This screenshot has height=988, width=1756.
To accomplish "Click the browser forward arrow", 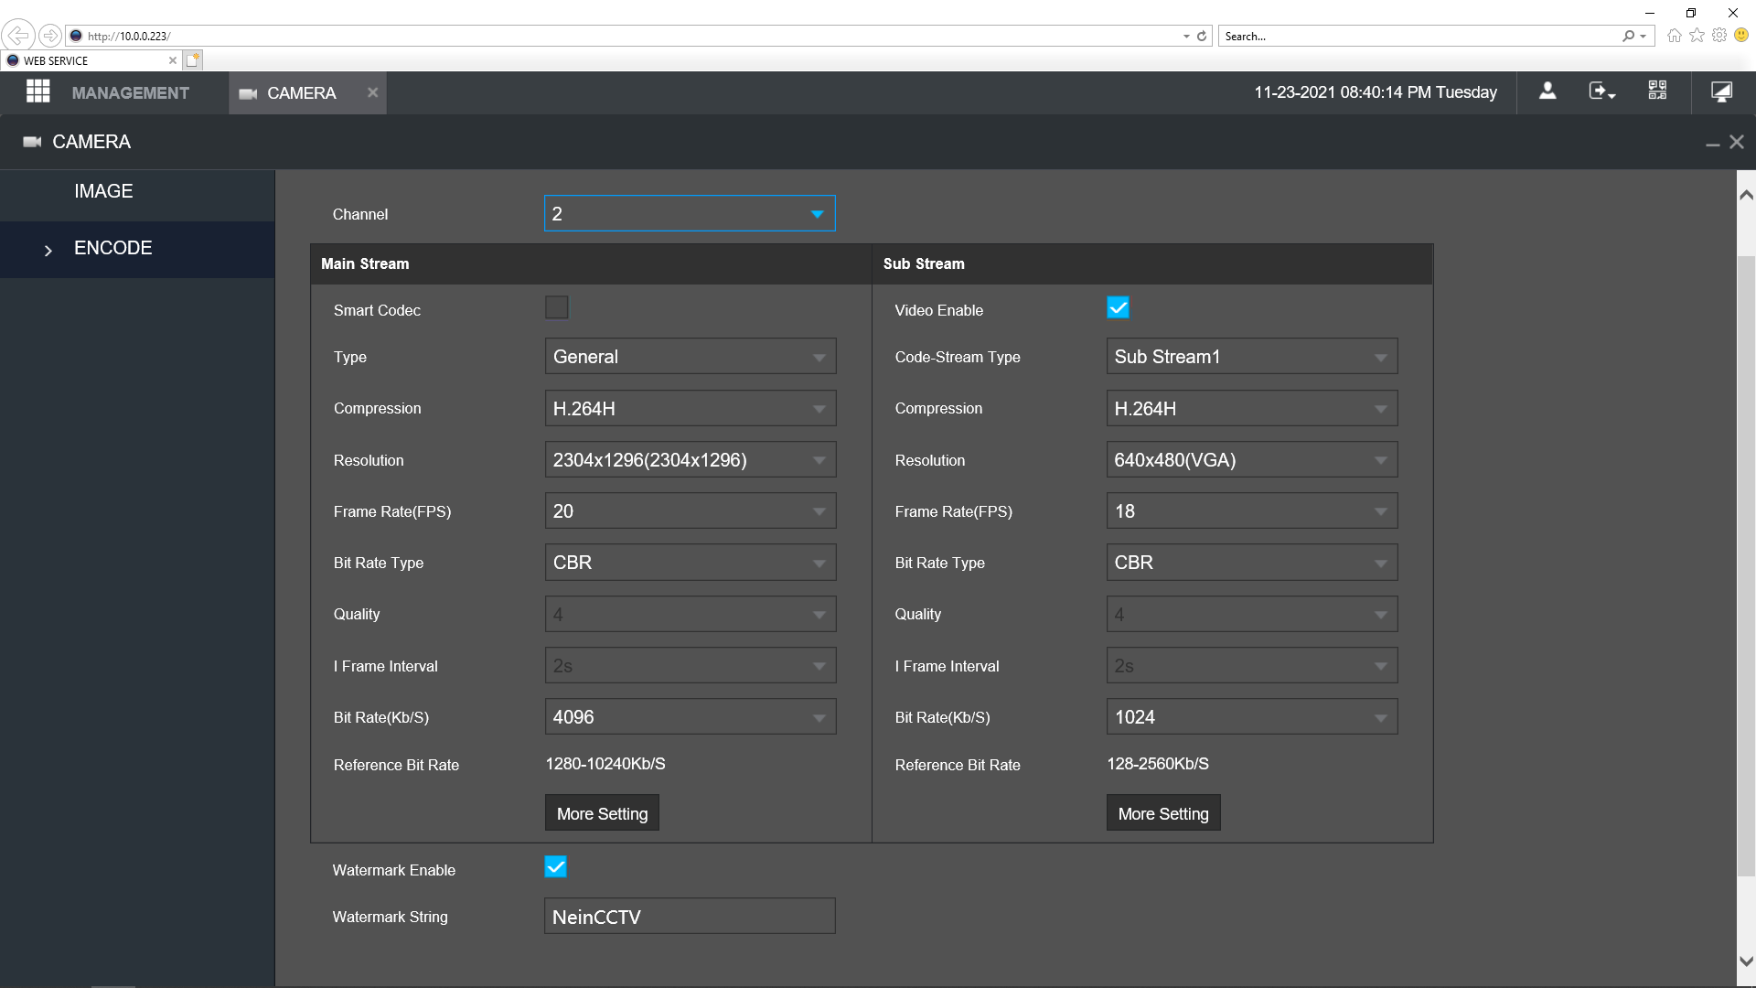I will (x=50, y=36).
